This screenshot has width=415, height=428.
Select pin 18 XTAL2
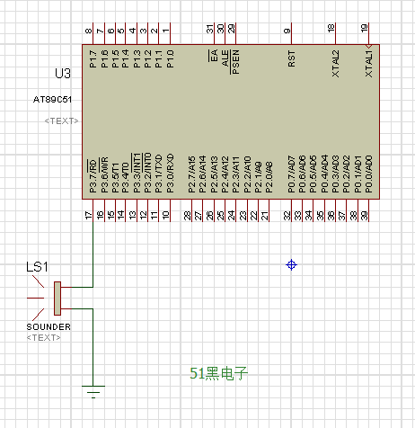tap(335, 33)
